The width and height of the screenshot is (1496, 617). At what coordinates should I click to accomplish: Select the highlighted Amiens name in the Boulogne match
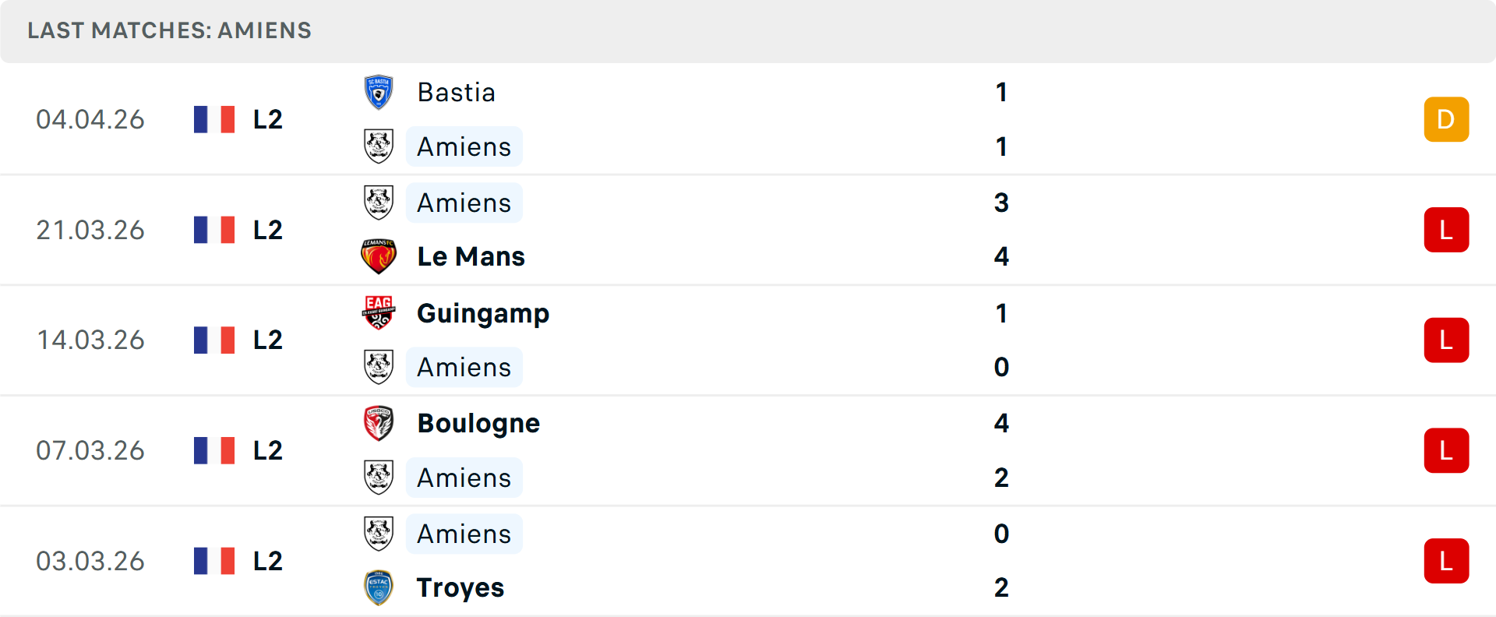coord(464,478)
